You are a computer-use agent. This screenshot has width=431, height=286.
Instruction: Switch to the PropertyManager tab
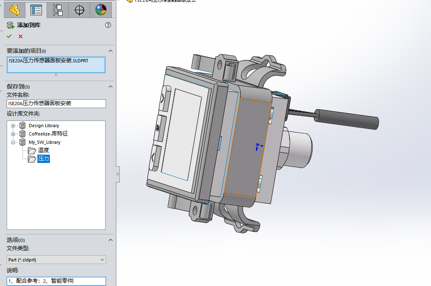(x=37, y=10)
